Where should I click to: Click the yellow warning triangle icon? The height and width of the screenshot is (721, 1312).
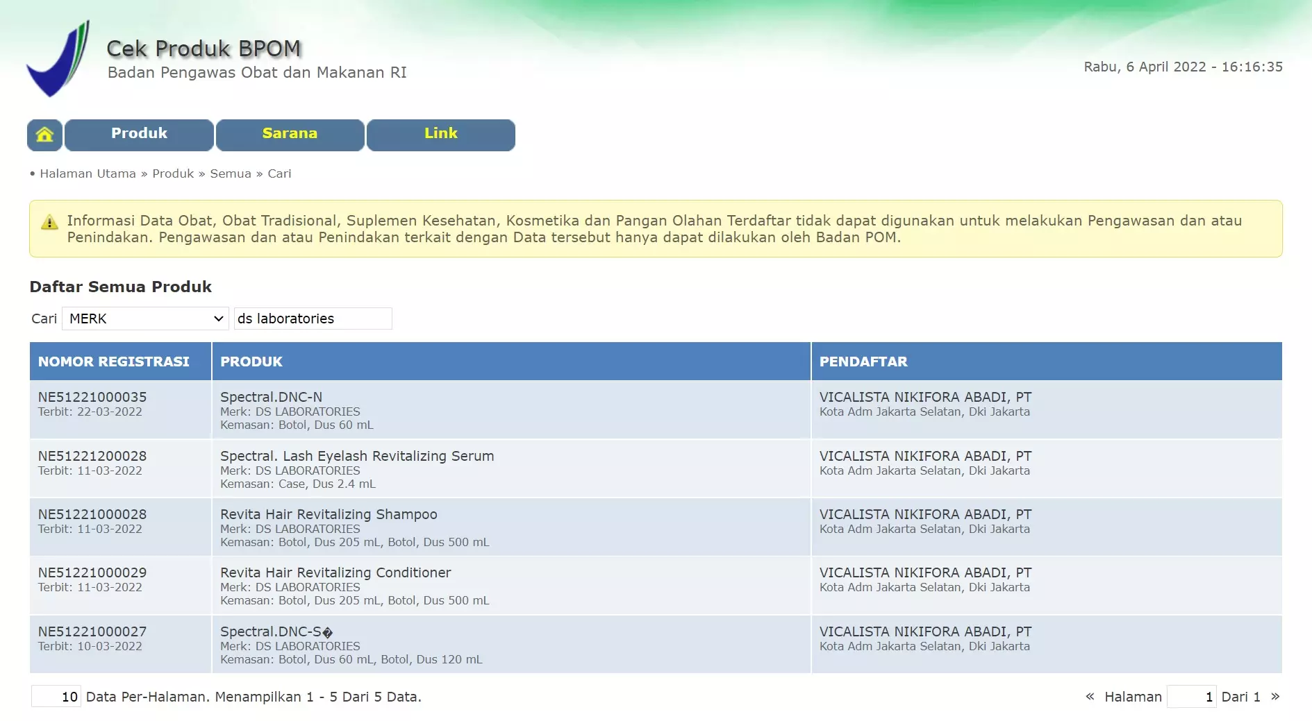coord(49,223)
